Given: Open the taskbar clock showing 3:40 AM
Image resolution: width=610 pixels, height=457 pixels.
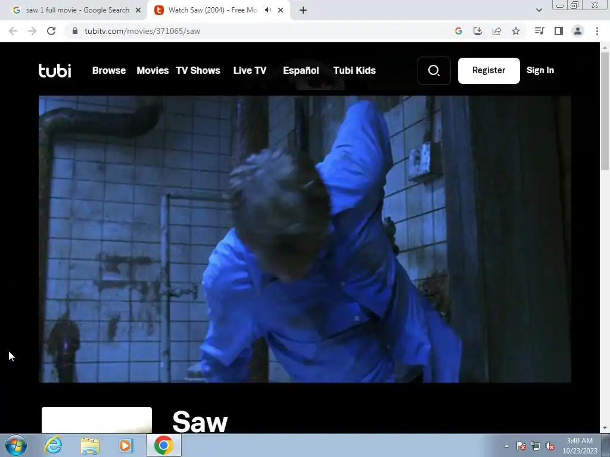Looking at the screenshot, I should point(580,446).
